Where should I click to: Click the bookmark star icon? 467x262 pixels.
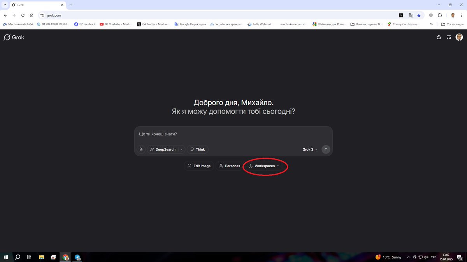(x=419, y=16)
